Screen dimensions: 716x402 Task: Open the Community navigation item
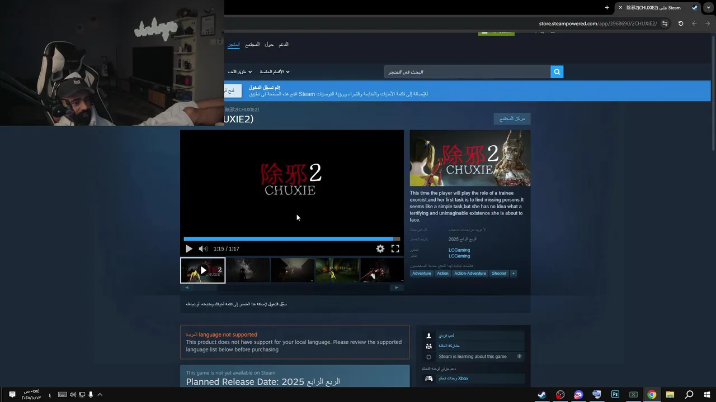click(x=252, y=44)
